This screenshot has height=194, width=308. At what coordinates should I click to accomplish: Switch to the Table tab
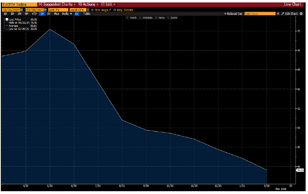click(x=87, y=14)
